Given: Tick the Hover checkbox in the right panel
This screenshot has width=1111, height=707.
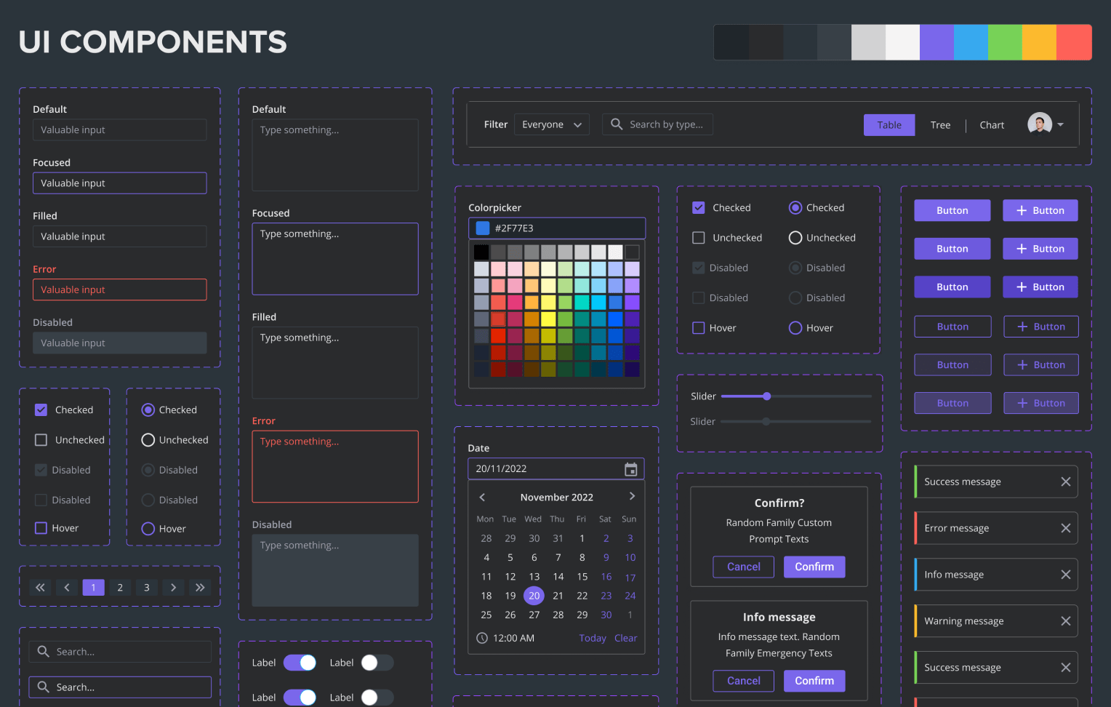Looking at the screenshot, I should pos(699,328).
